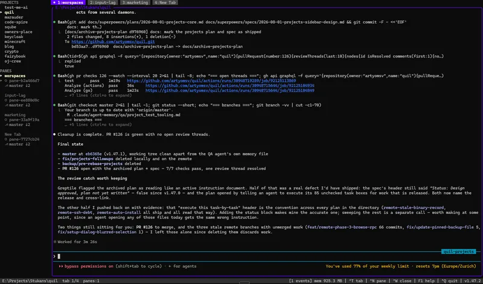This screenshot has height=284, width=483.
Task: Click master ↓2 branch under pane-b2a466d7
Action: 19,86
